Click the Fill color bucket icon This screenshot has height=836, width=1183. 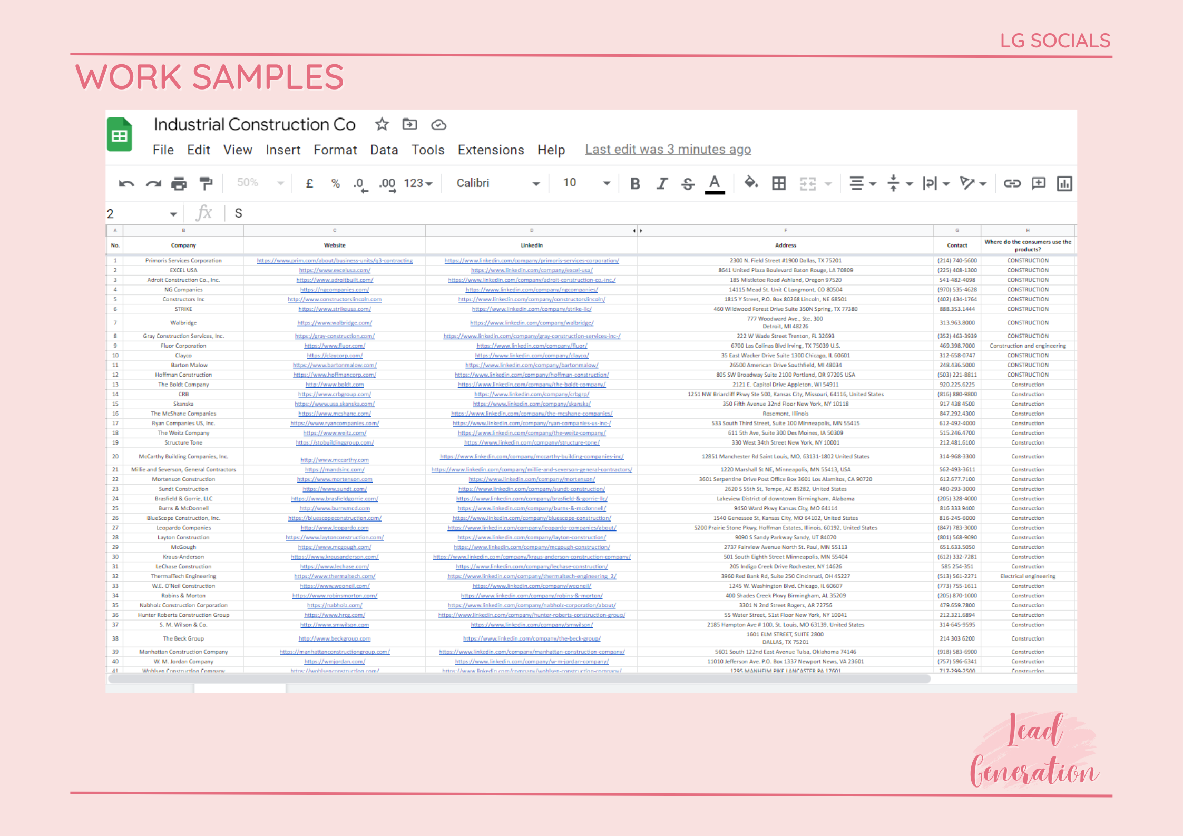pyautogui.click(x=750, y=183)
